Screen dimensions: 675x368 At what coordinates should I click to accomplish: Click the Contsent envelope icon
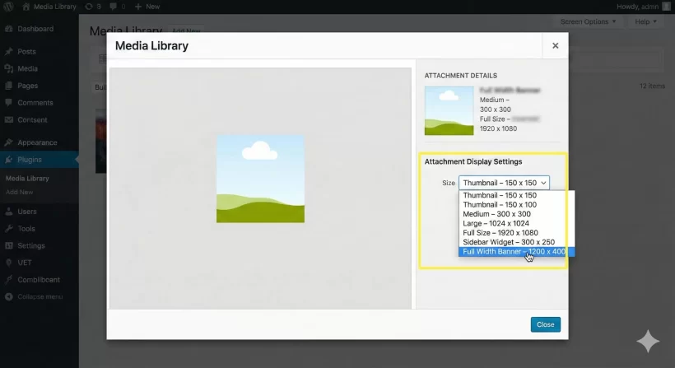8,120
